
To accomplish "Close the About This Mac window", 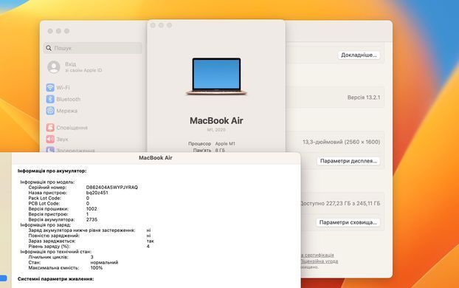I will click(x=153, y=25).
